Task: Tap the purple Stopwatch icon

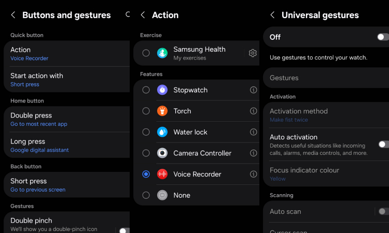Action: (162, 90)
